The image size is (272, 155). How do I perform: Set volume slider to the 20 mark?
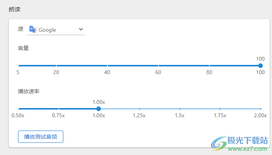[x=56, y=66]
